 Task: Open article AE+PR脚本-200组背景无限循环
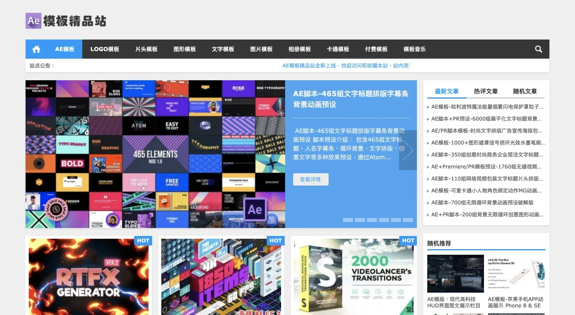487,215
